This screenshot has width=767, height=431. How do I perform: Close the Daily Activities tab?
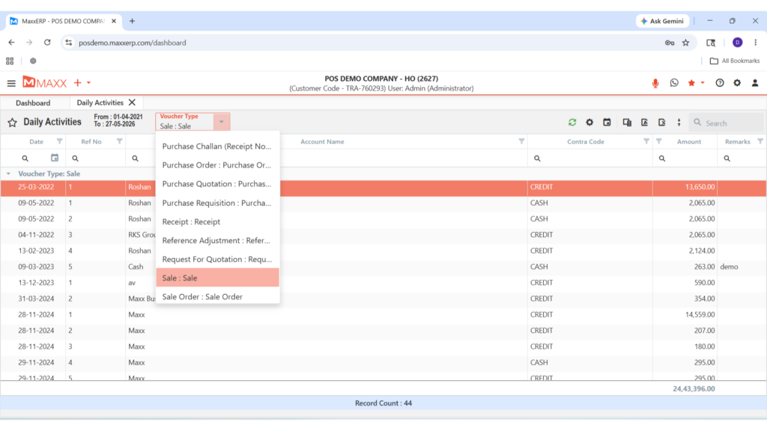coord(132,102)
